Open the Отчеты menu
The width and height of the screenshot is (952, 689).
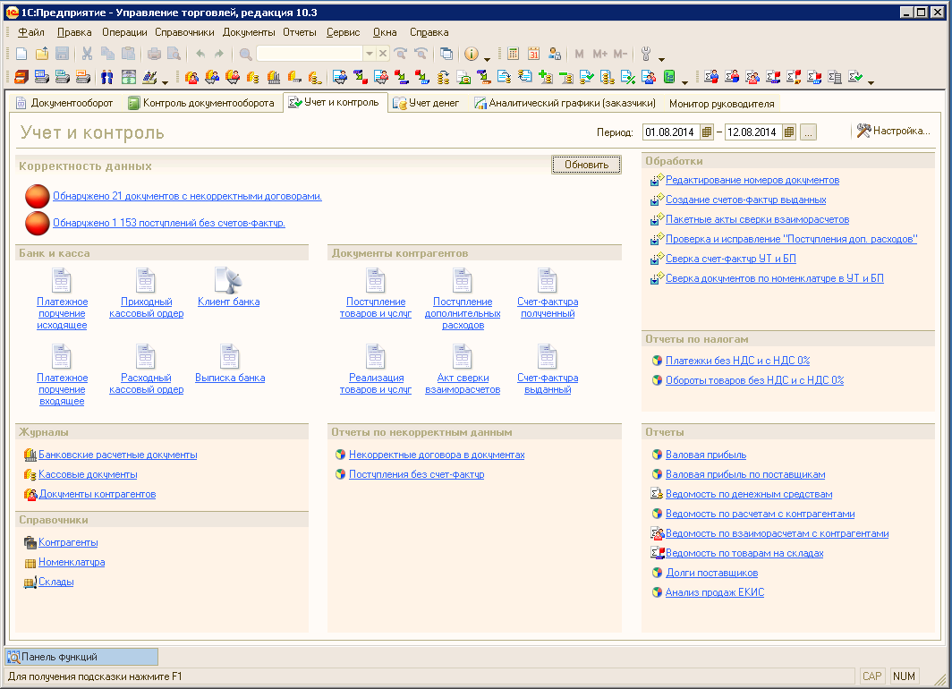click(299, 32)
